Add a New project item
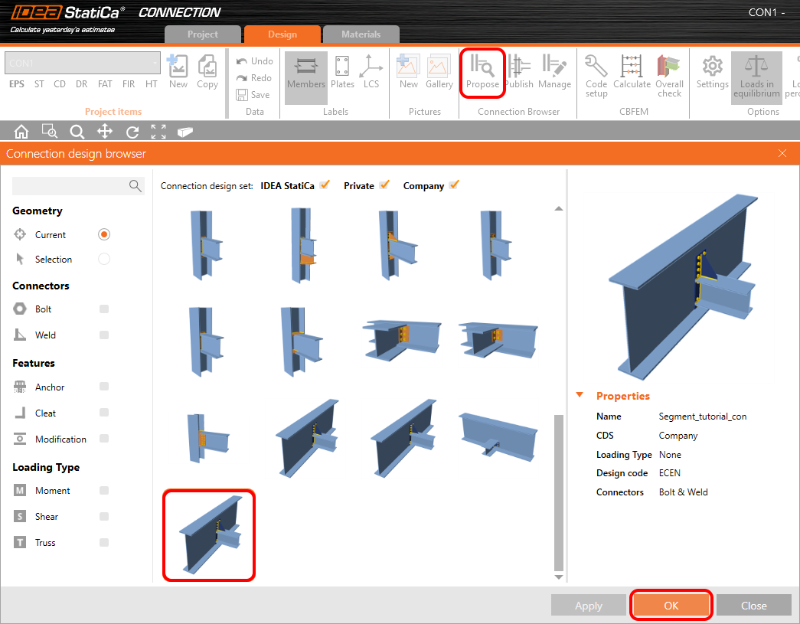The height and width of the screenshot is (624, 800). [178, 72]
